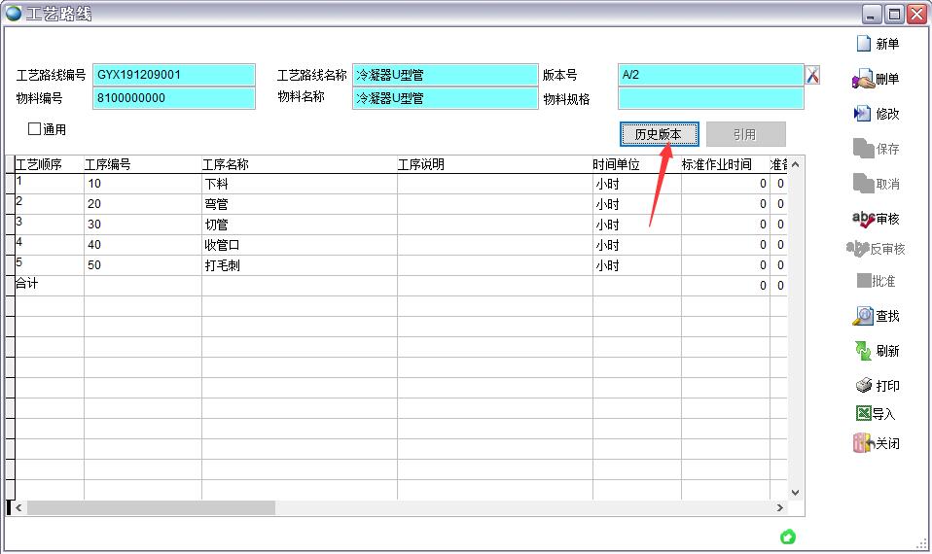
Task: Click the 导入 (Import) Excel icon
Action: click(863, 414)
